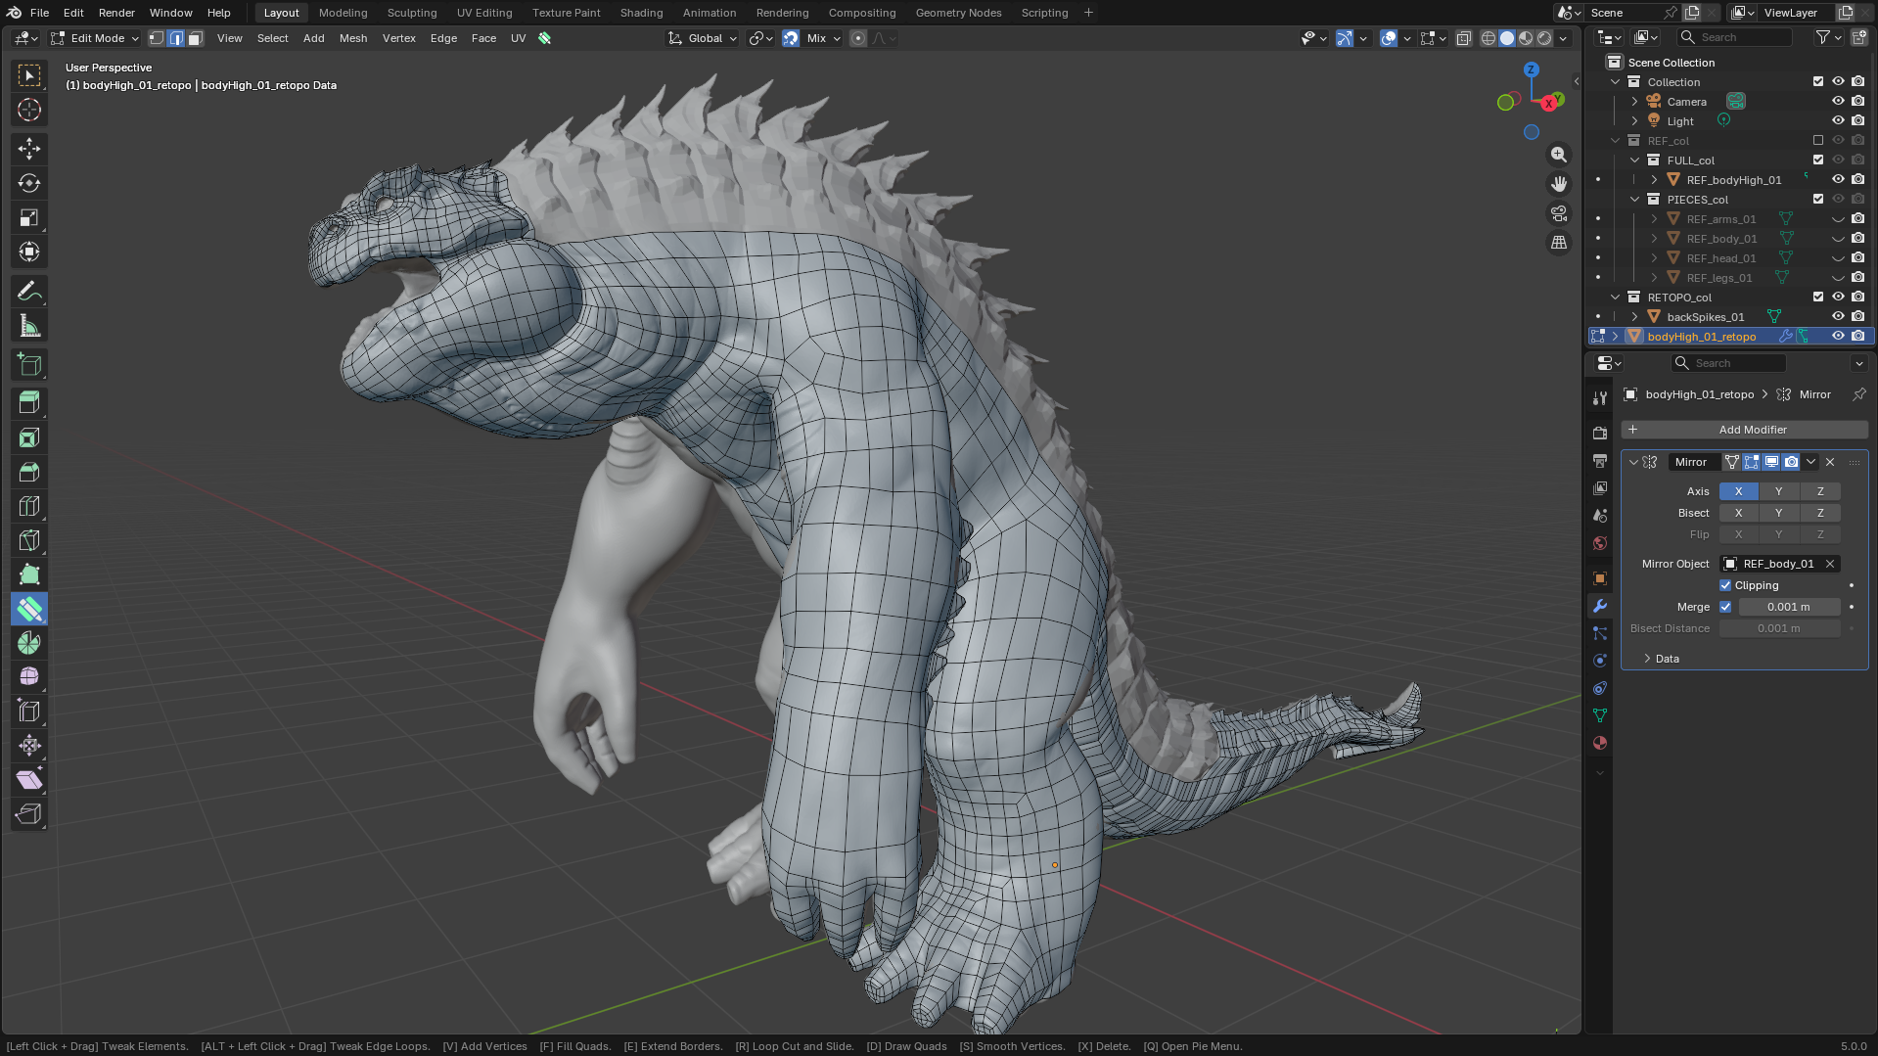Open the Material properties tab

1600,743
